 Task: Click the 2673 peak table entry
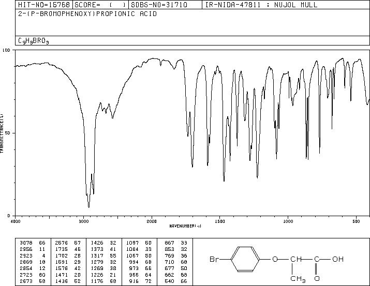click(26, 281)
